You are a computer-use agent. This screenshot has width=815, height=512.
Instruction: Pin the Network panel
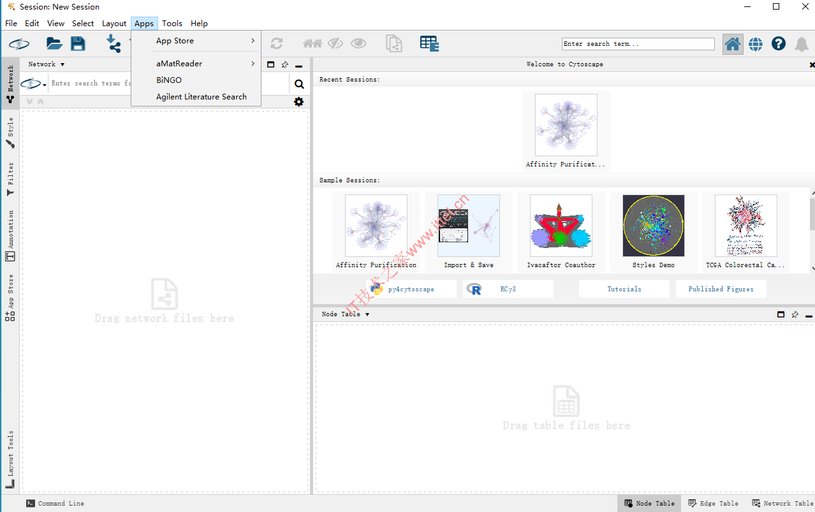(x=285, y=64)
